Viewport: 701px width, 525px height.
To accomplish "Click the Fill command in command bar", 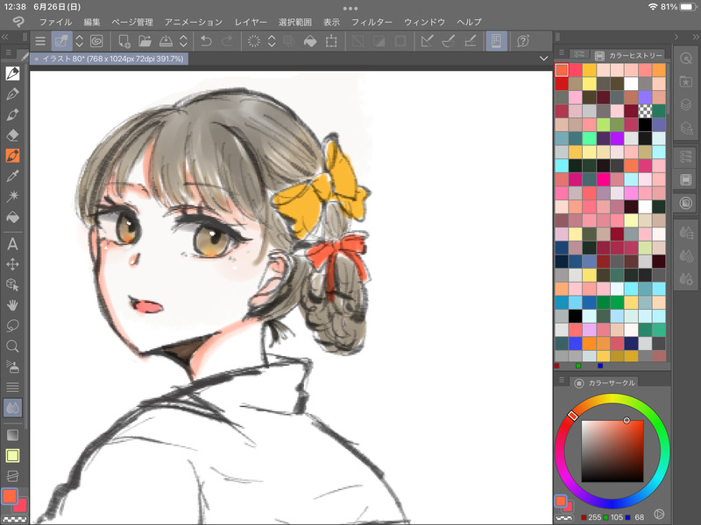I will pos(310,41).
